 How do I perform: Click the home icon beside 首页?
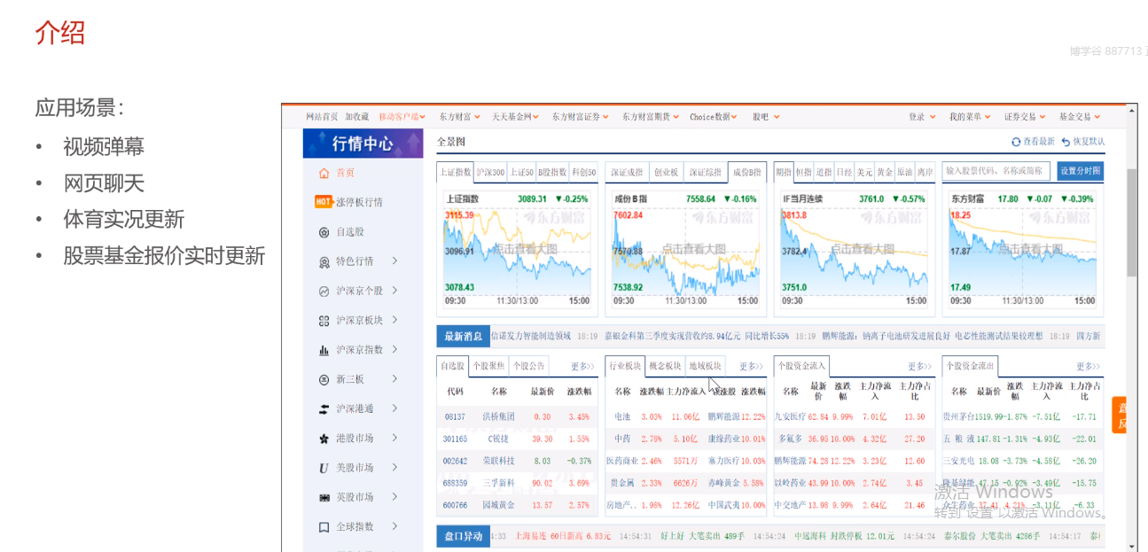point(324,173)
